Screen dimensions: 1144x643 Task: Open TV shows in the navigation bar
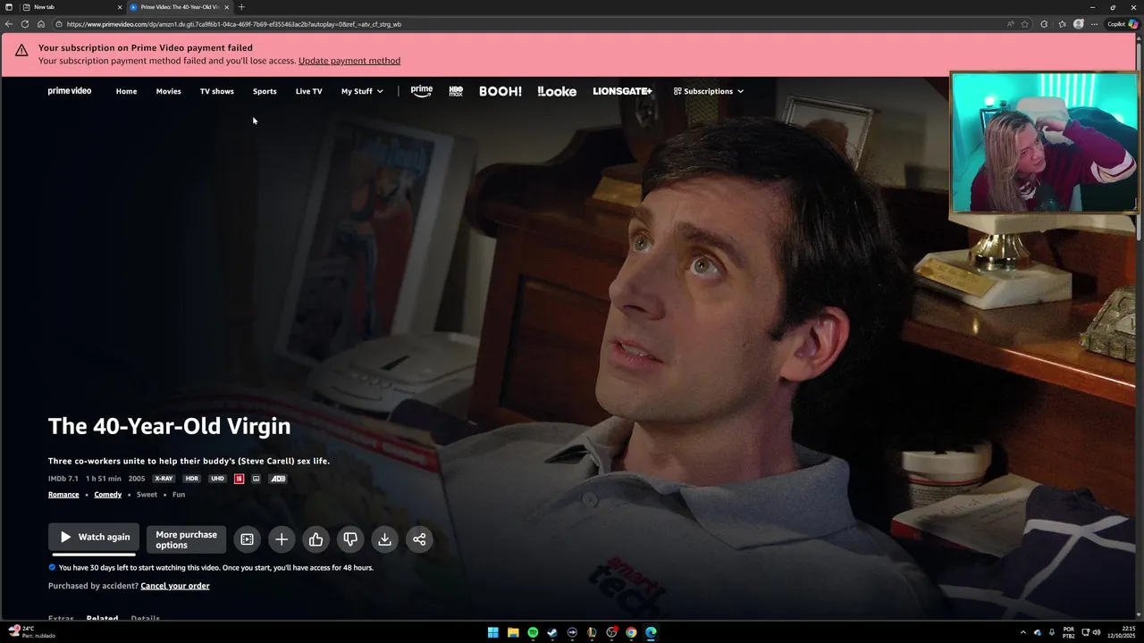click(217, 91)
